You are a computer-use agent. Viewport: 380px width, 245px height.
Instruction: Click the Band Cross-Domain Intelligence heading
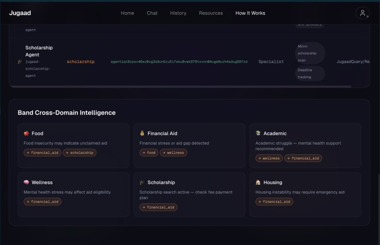(66, 113)
